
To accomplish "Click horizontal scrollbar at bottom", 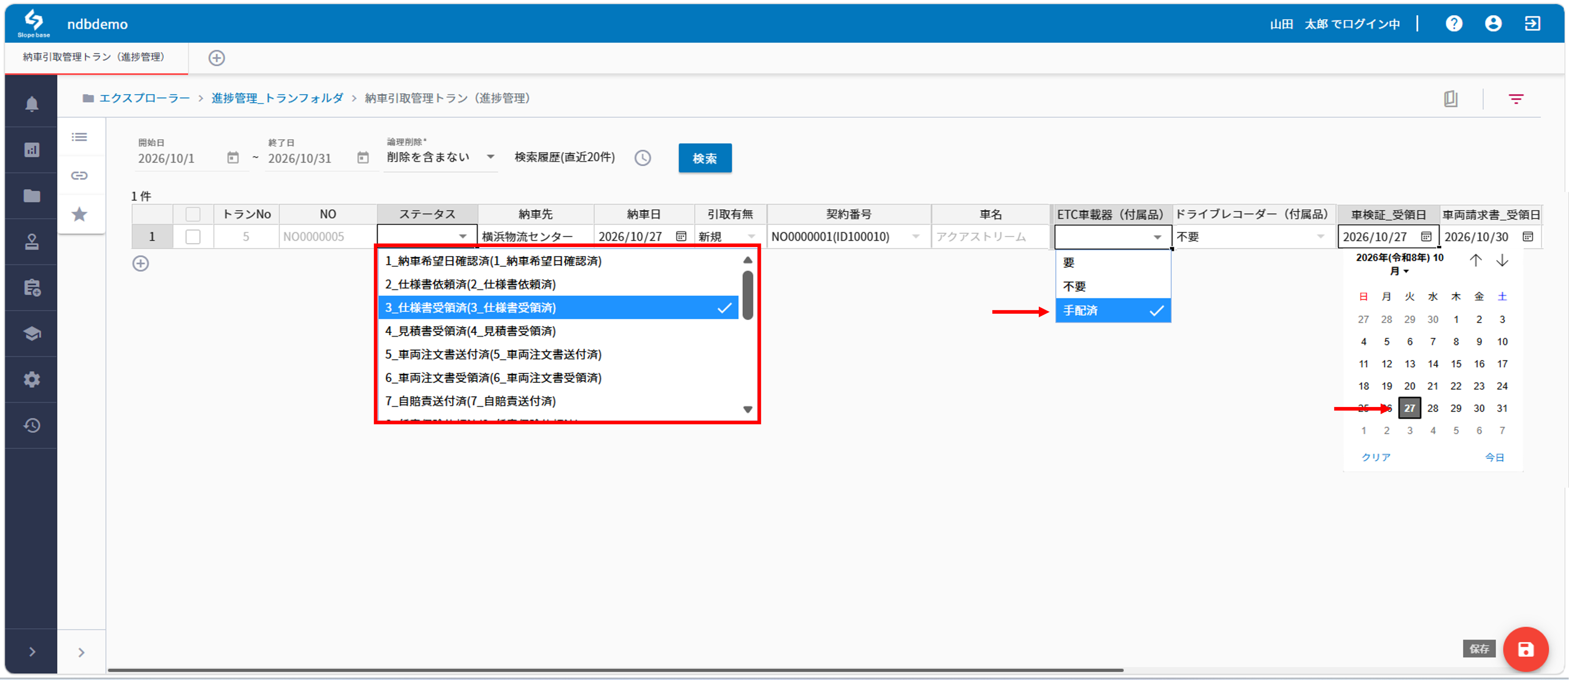I will click(x=615, y=670).
